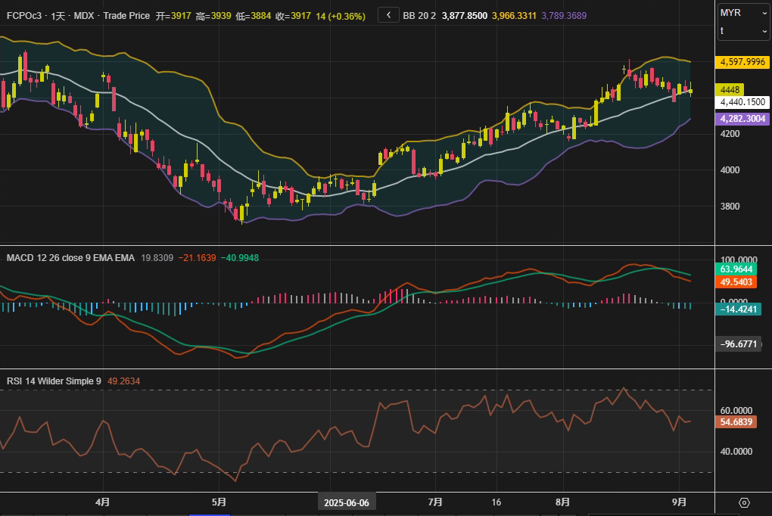This screenshot has width=772, height=516.
Task: Click RSI legend value 49.2634
Action: (123, 381)
